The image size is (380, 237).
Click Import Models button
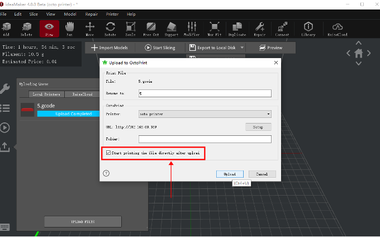[110, 48]
